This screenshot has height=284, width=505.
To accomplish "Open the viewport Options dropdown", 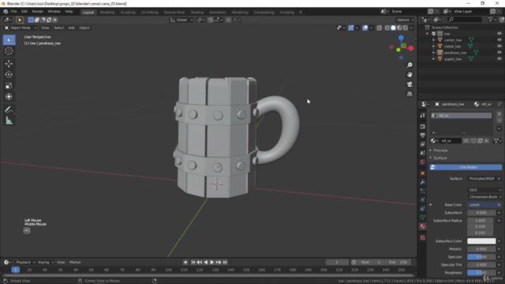I will pyautogui.click(x=405, y=20).
